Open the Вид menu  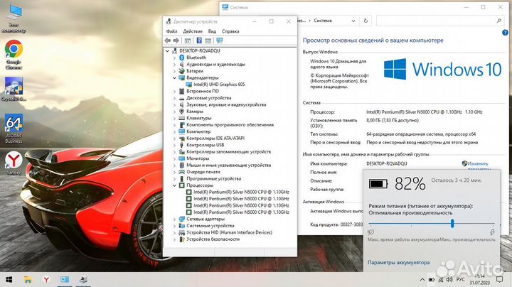coord(212,31)
